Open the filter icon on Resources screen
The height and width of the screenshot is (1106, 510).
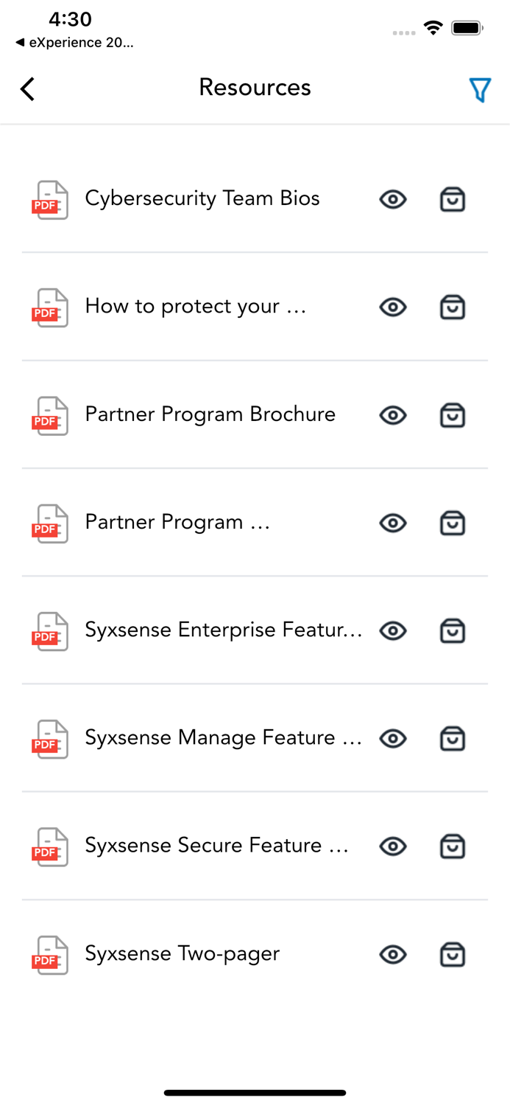click(x=481, y=88)
